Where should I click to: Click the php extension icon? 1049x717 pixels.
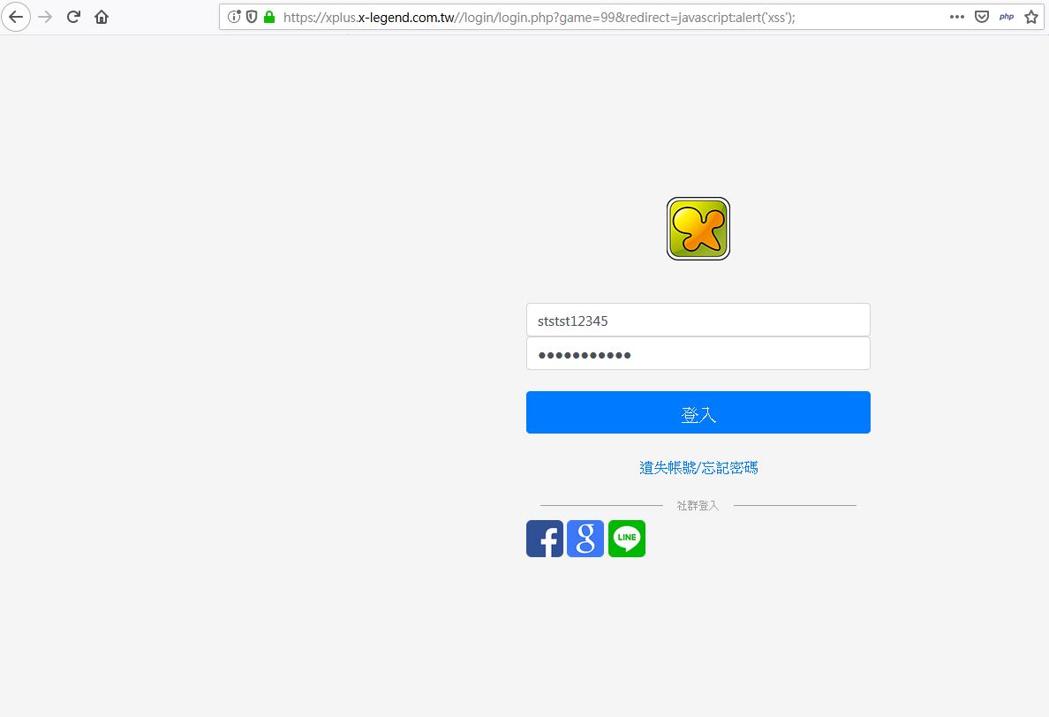pyautogui.click(x=1007, y=17)
